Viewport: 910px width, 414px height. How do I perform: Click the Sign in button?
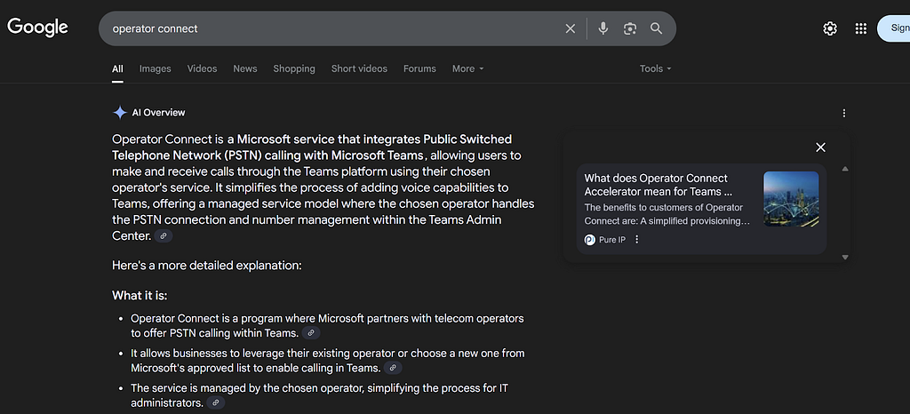tap(894, 28)
